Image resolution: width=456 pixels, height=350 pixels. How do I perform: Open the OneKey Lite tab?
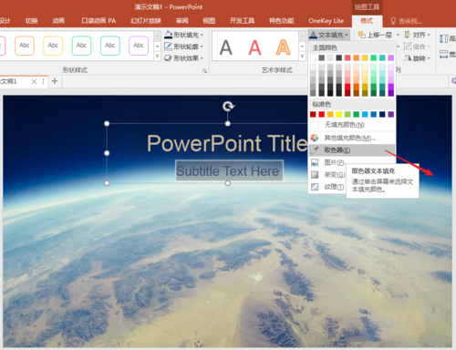pos(326,21)
